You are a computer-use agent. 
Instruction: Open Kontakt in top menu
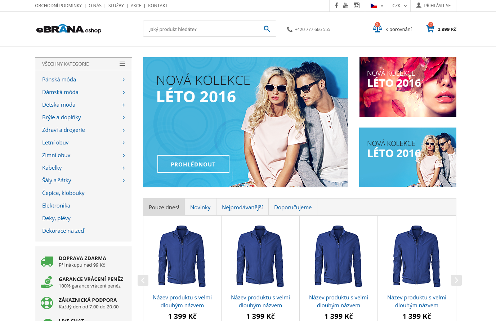[x=158, y=6]
